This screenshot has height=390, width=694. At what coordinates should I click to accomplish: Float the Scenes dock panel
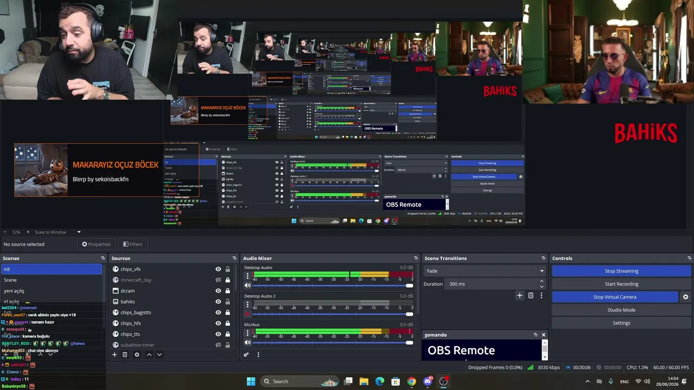pyautogui.click(x=103, y=258)
